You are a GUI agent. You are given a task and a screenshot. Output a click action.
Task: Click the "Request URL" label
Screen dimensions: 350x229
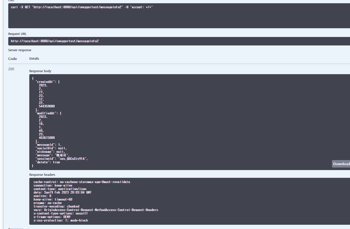(x=17, y=34)
